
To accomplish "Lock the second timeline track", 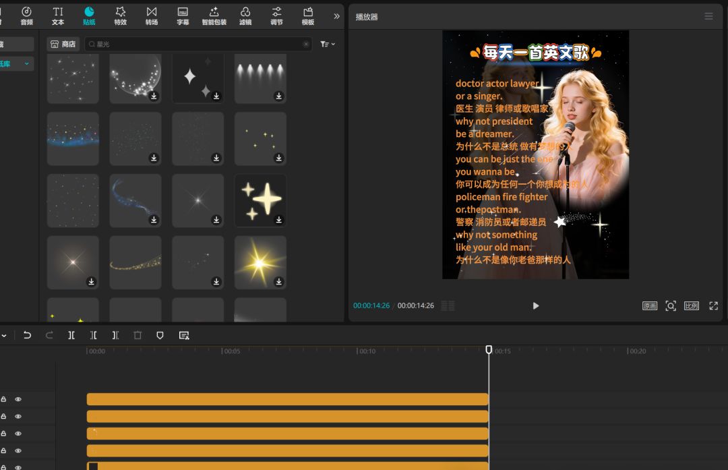I will coord(4,417).
